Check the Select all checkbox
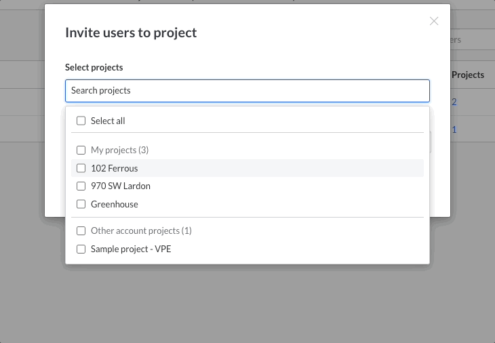495x343 pixels. pyautogui.click(x=81, y=121)
